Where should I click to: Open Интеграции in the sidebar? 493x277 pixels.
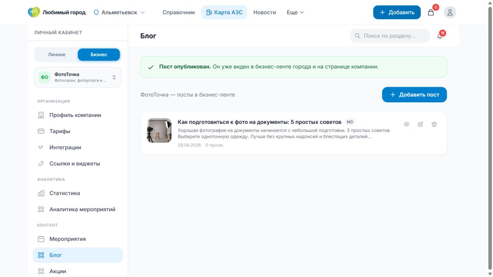click(78, 147)
